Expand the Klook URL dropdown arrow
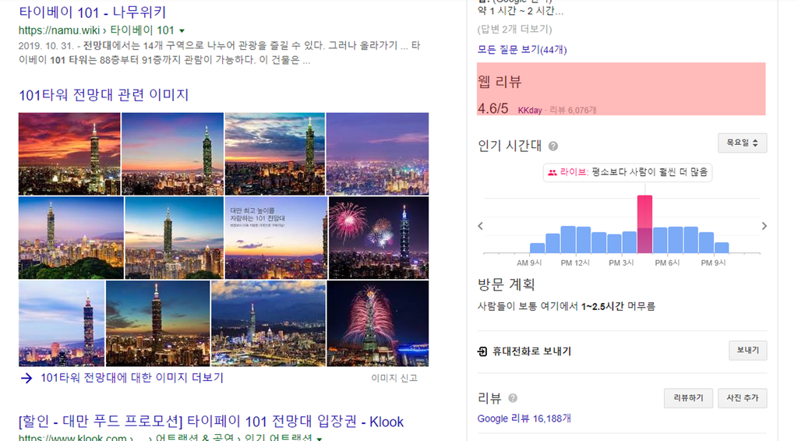Viewport: 798px width, 441px height. [319, 439]
